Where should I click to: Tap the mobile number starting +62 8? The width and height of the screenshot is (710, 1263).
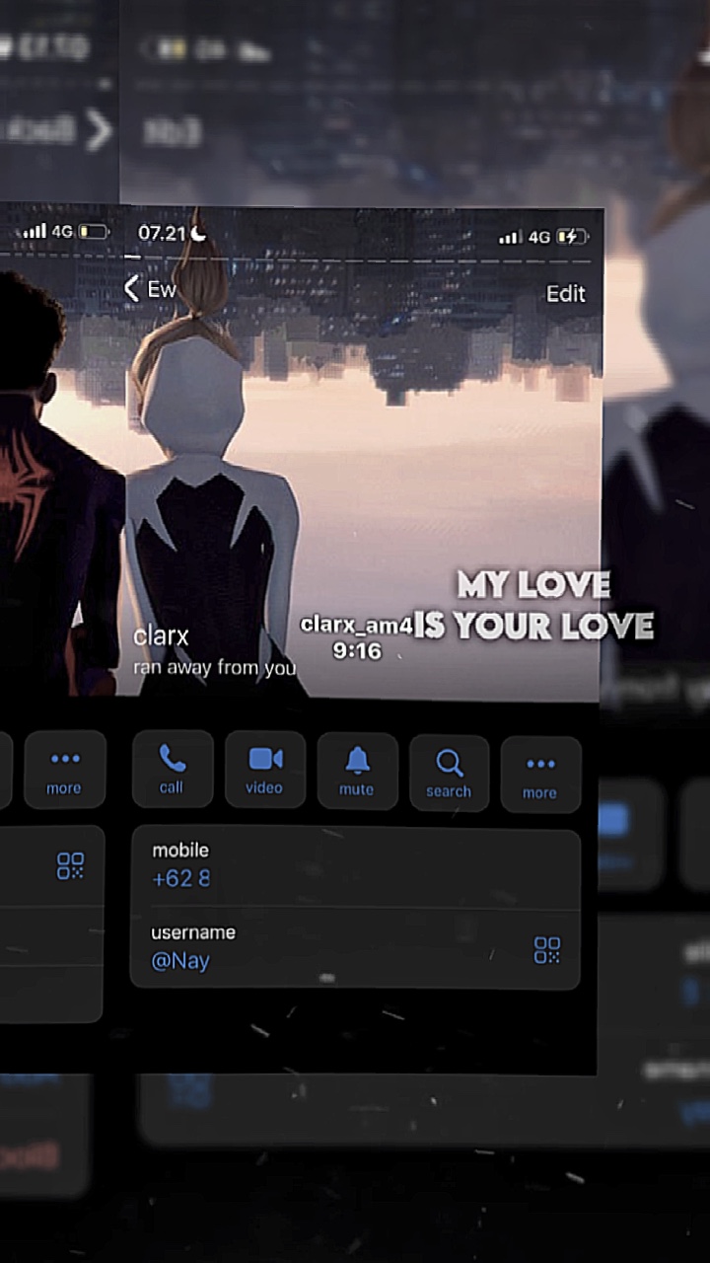[181, 878]
